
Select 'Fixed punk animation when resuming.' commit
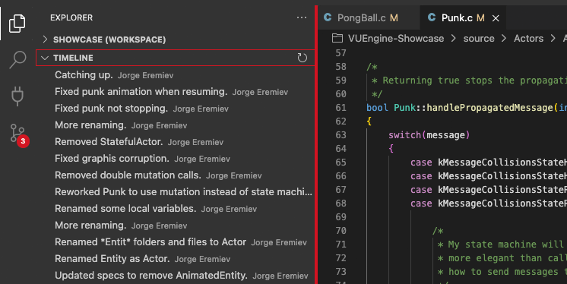(176, 92)
